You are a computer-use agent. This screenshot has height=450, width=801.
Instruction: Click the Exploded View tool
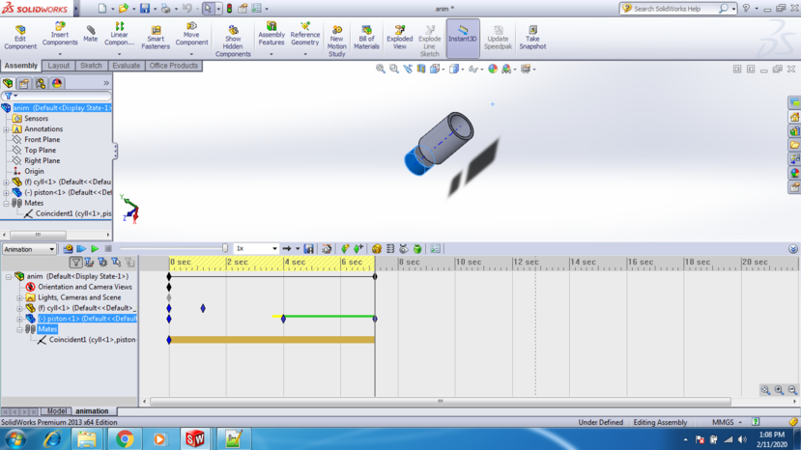pos(399,38)
